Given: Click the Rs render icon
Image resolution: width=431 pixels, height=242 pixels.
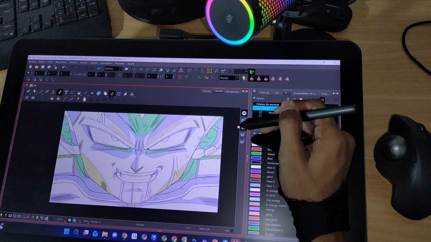Looking at the screenshot, I should tap(213, 78).
